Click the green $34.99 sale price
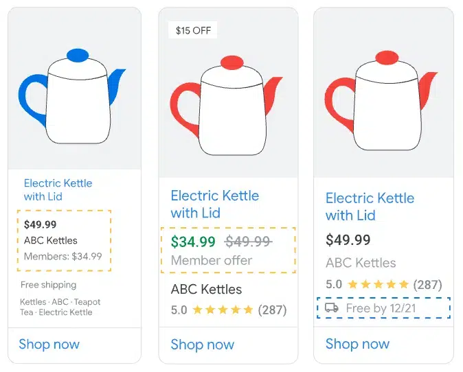463x372 pixels. point(193,242)
